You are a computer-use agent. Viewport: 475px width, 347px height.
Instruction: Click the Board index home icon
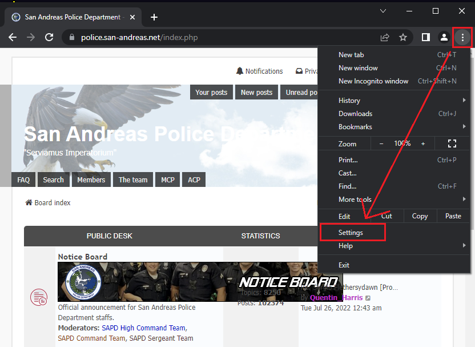click(29, 202)
